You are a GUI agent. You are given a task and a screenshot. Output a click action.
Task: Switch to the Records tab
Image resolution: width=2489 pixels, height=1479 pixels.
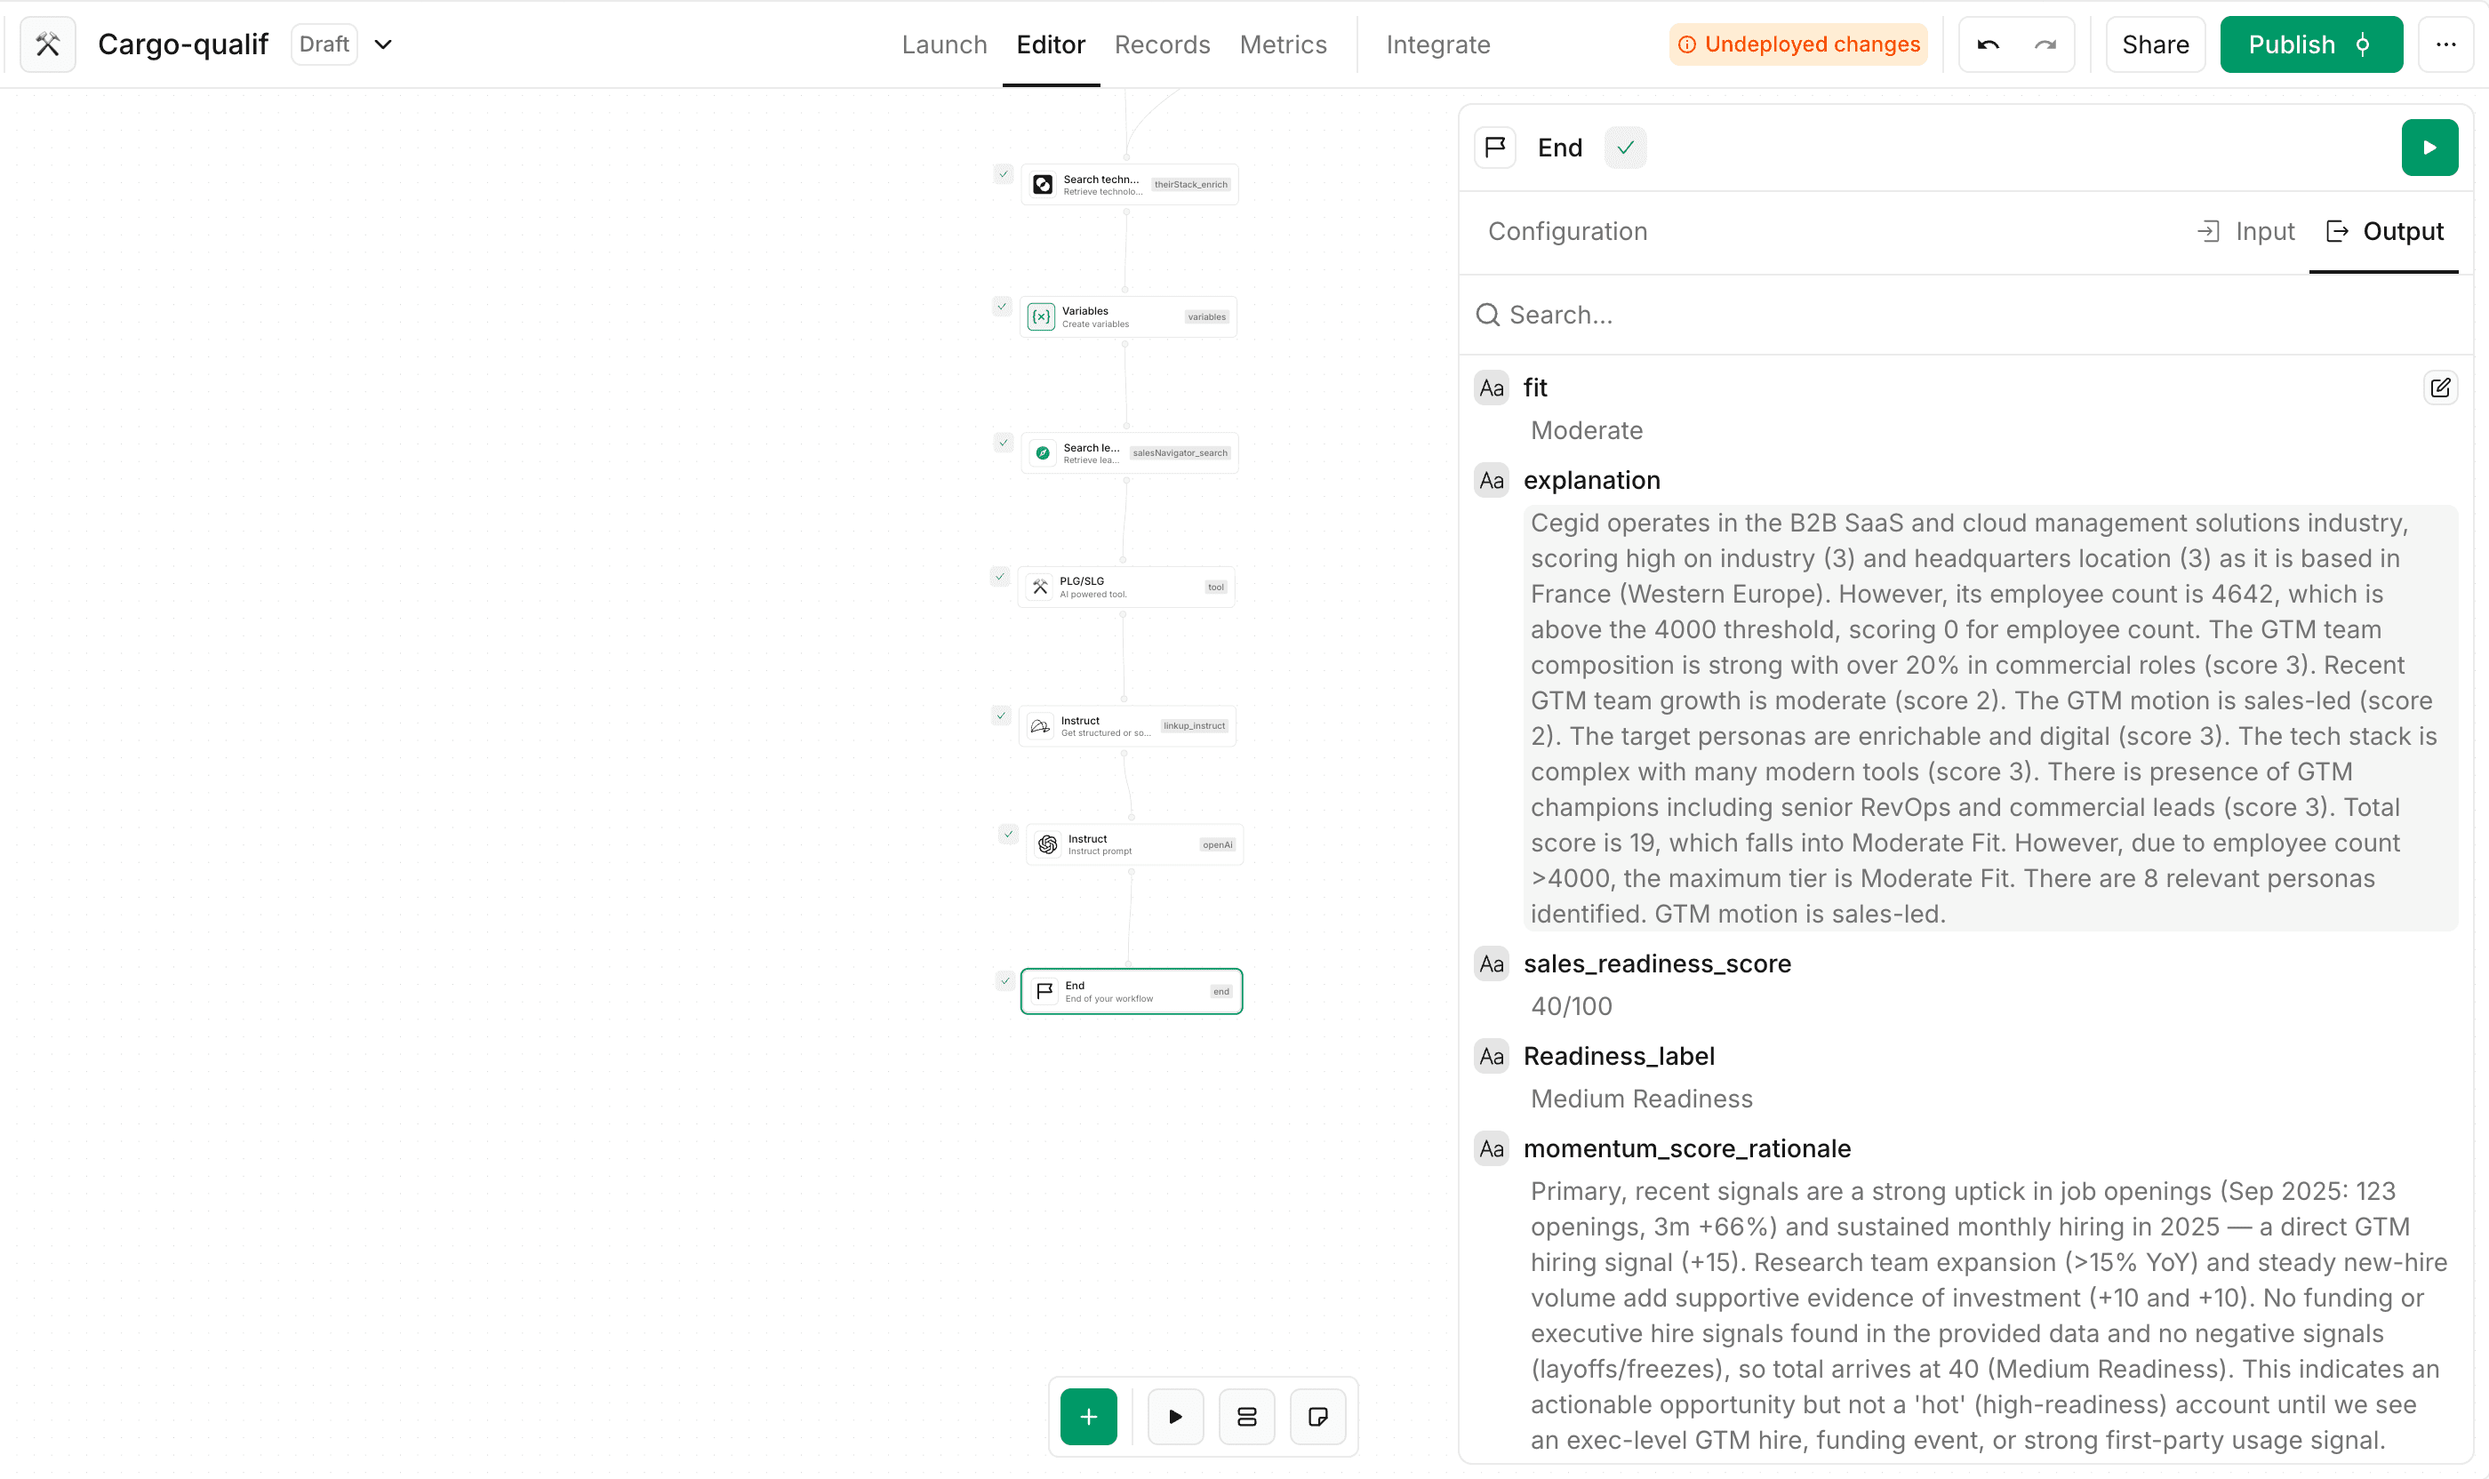pos(1161,44)
